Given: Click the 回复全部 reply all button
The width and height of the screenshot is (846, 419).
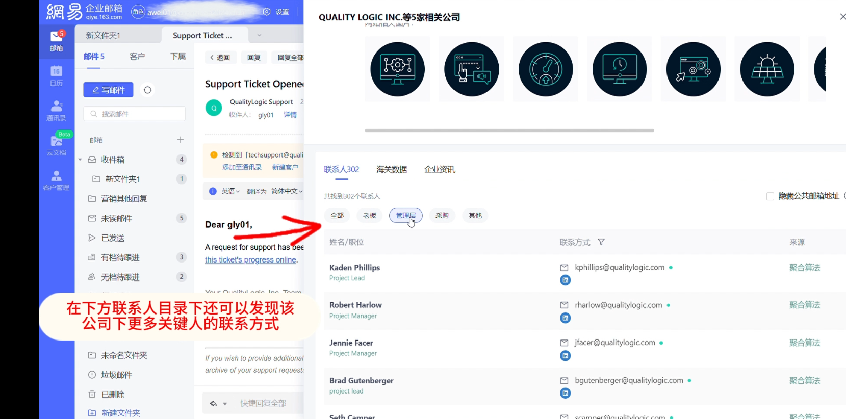Looking at the screenshot, I should pos(288,58).
